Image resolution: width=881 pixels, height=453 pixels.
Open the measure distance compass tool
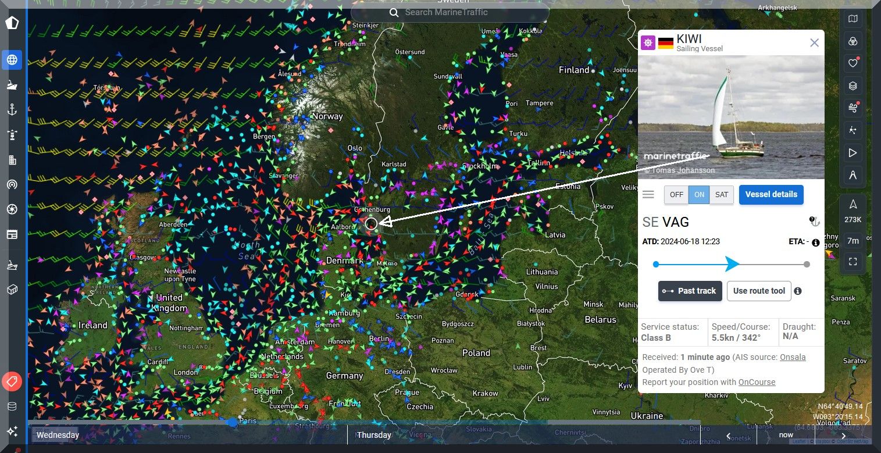coord(853,175)
